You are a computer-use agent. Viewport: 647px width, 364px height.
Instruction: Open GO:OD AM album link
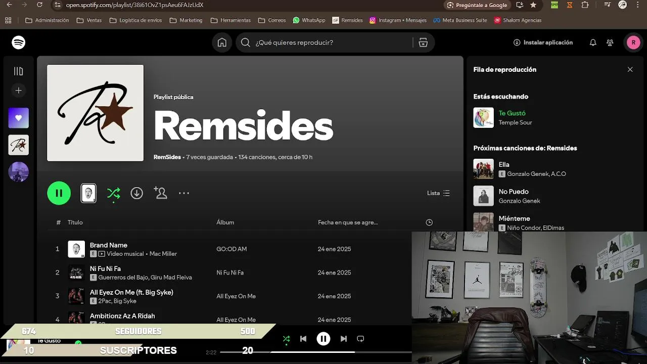232,249
